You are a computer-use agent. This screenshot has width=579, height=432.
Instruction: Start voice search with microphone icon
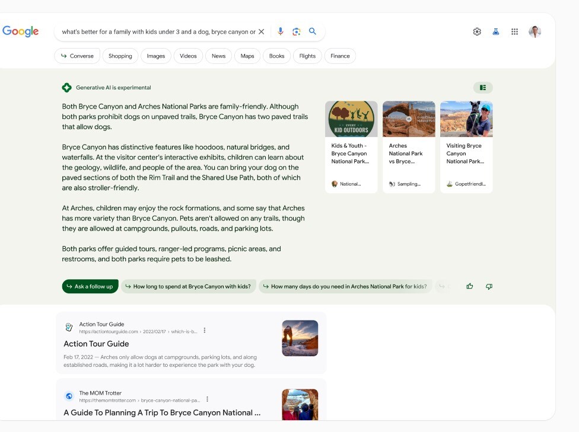(281, 31)
